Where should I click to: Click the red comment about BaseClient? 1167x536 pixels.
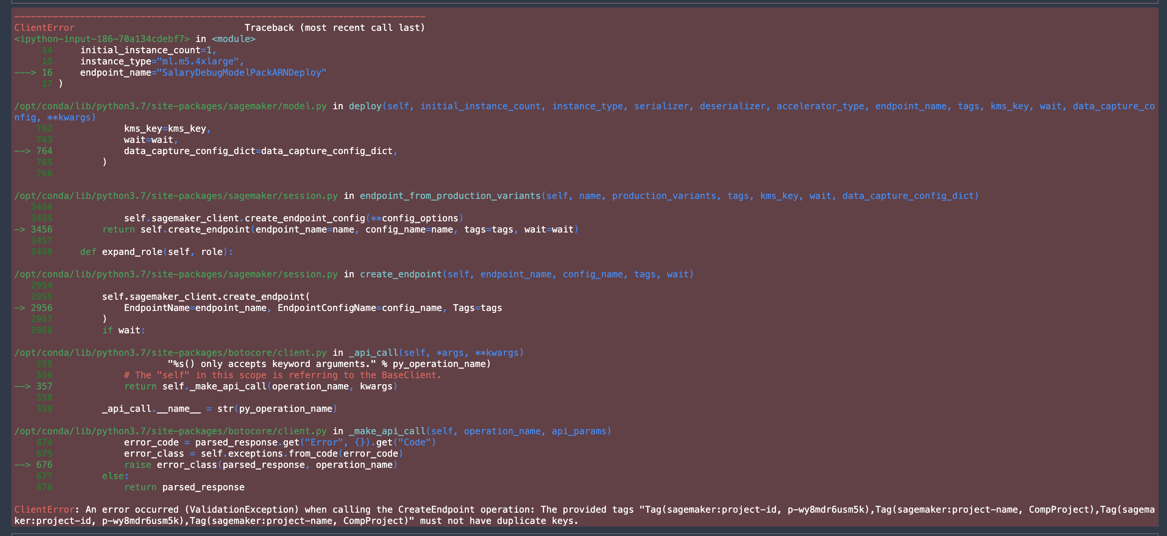pyautogui.click(x=283, y=375)
